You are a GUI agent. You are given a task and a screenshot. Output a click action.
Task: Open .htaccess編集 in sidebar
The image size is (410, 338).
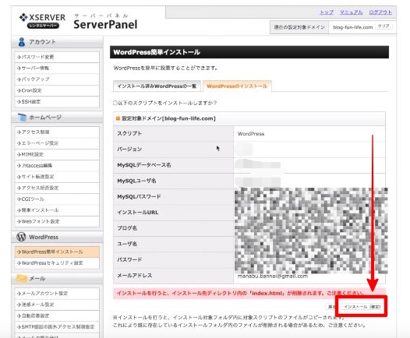pos(57,166)
